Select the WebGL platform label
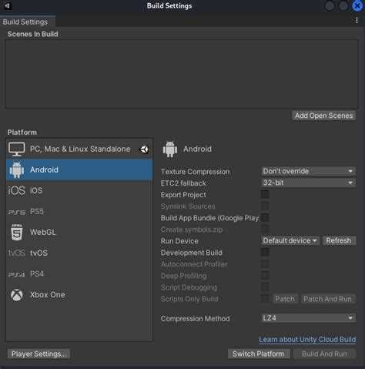365x369 pixels. 43,232
